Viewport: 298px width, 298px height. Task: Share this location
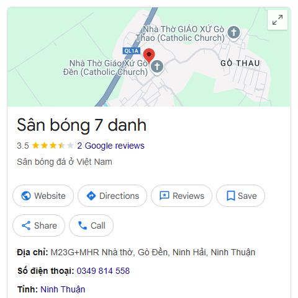click(x=38, y=226)
